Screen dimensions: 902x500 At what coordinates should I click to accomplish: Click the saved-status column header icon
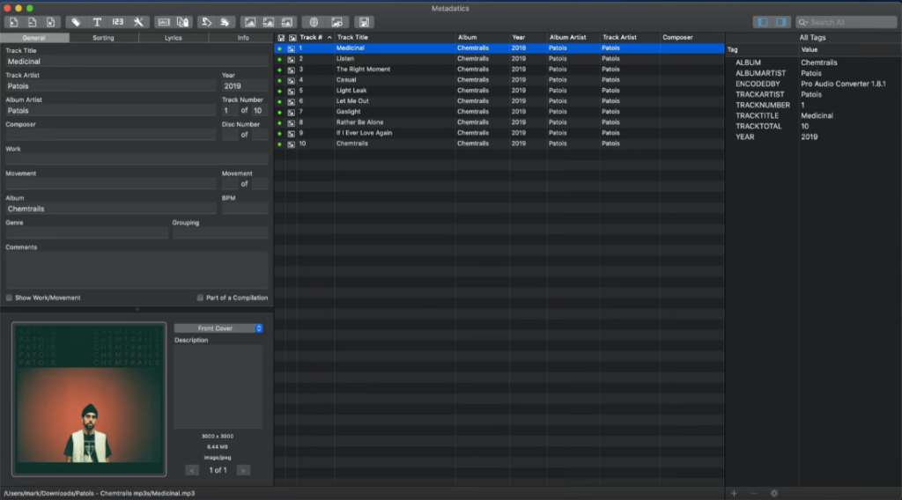pyautogui.click(x=281, y=38)
